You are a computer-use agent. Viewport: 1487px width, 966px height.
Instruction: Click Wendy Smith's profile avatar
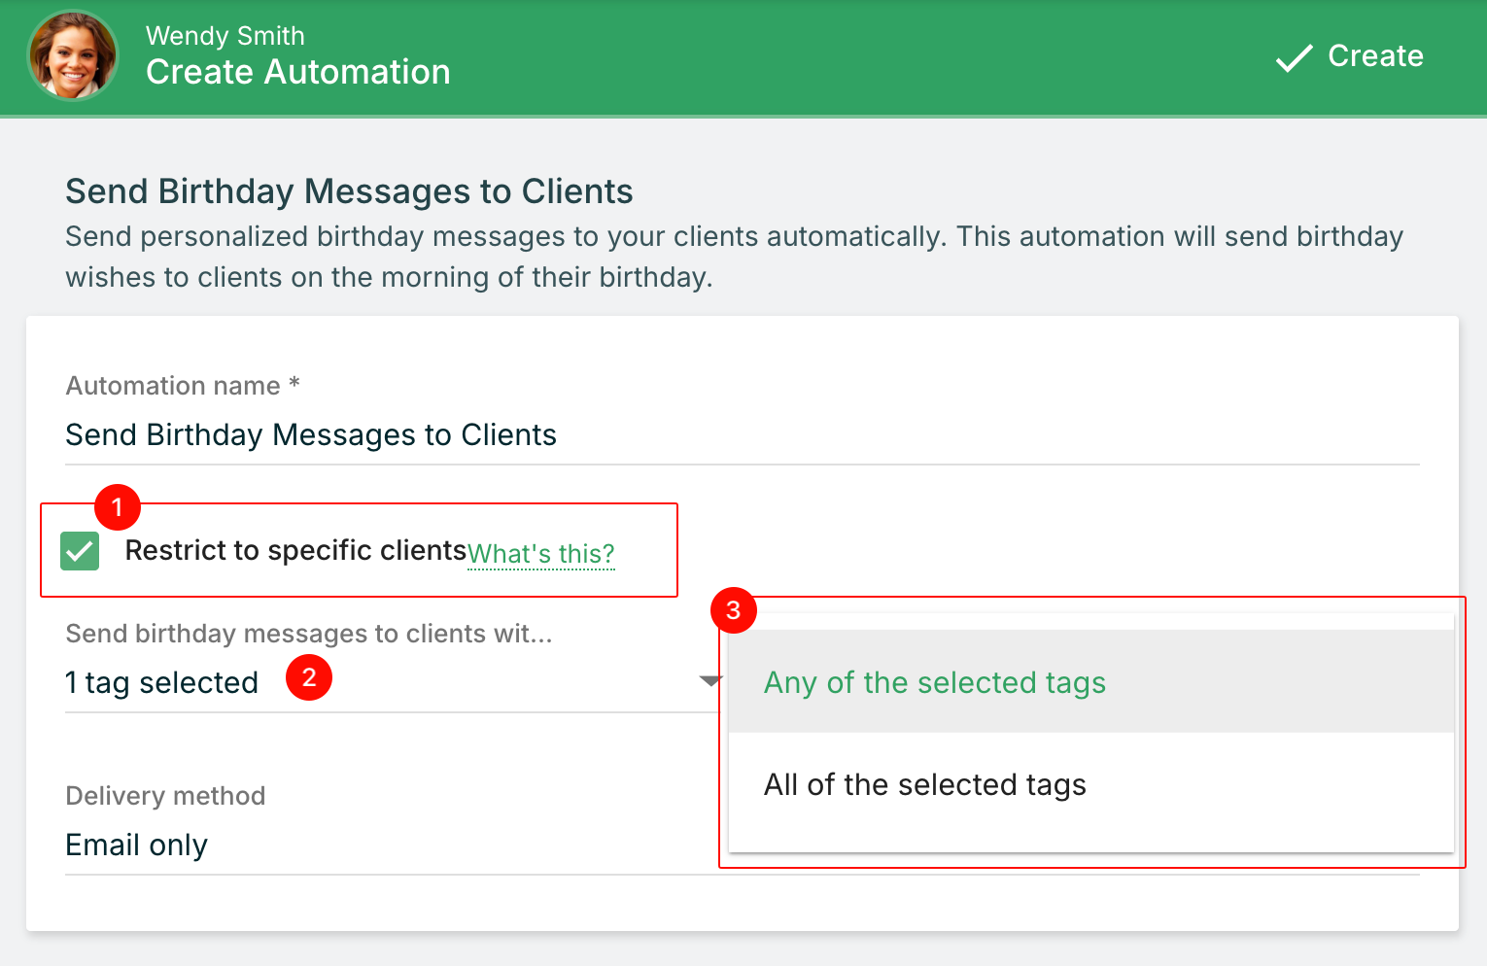tap(73, 56)
